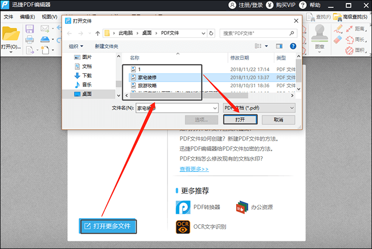This screenshot has width=372, height=249.
Task: Open the OCR文字识别 recommended app
Action: click(x=200, y=227)
